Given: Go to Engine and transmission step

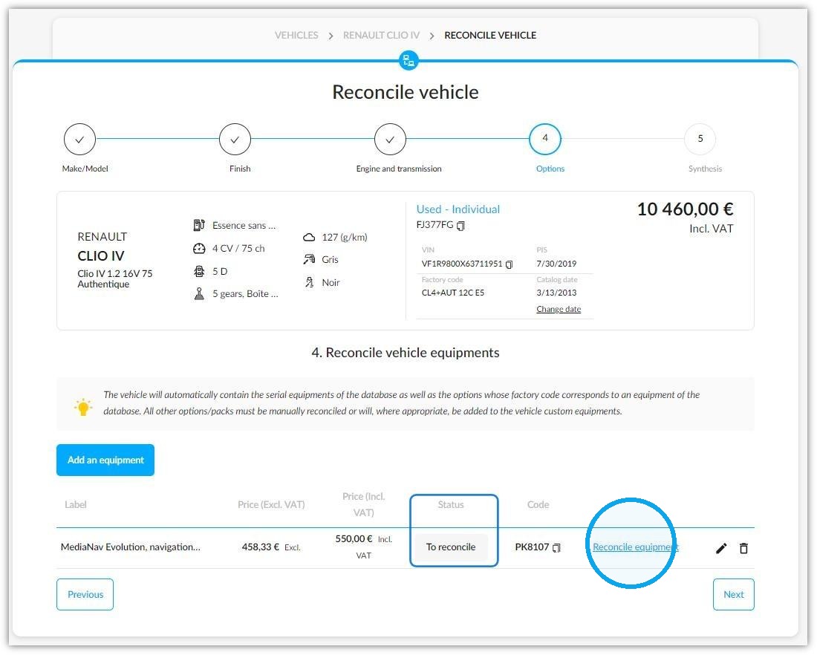Looking at the screenshot, I should pyautogui.click(x=390, y=139).
